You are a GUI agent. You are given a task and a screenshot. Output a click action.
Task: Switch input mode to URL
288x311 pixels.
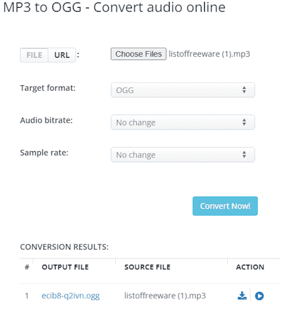point(62,55)
